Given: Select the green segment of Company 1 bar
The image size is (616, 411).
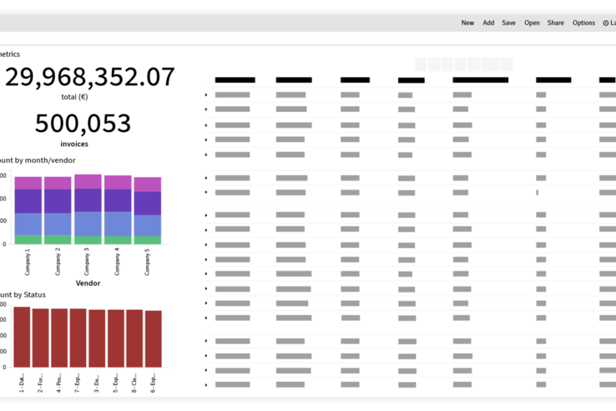Looking at the screenshot, I should (x=28, y=240).
